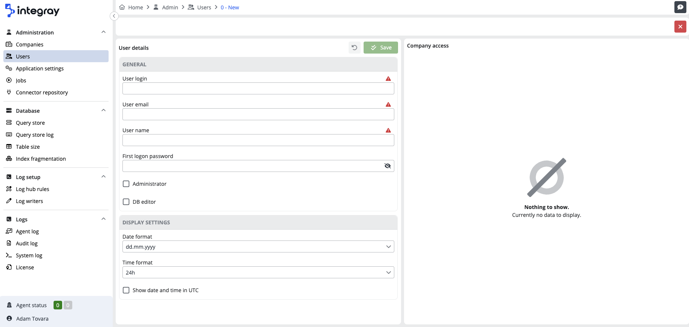Screen dimensions: 689x327
Task: Collapse the Administration section
Action: (103, 32)
